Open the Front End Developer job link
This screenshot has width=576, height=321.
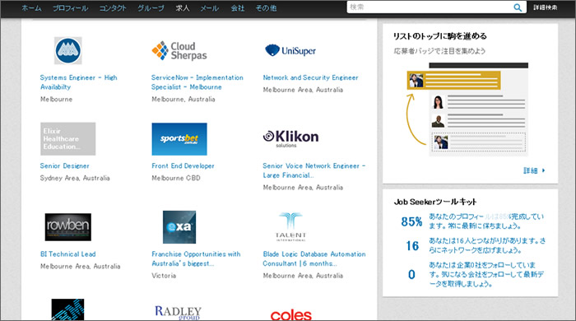pos(183,165)
